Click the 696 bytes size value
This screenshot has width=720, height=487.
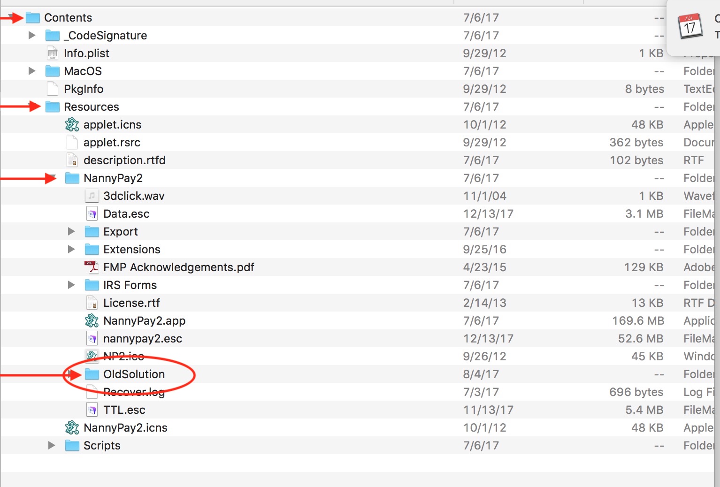coord(636,392)
